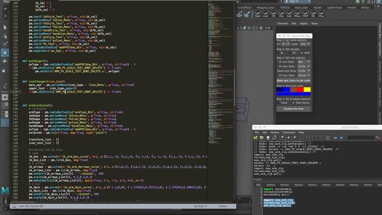
Task: Pick the yellow color swatch
Action: (x=307, y=90)
